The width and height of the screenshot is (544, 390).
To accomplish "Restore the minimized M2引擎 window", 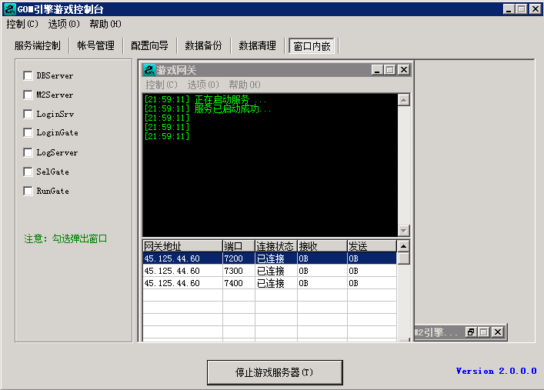I will pyautogui.click(x=471, y=332).
